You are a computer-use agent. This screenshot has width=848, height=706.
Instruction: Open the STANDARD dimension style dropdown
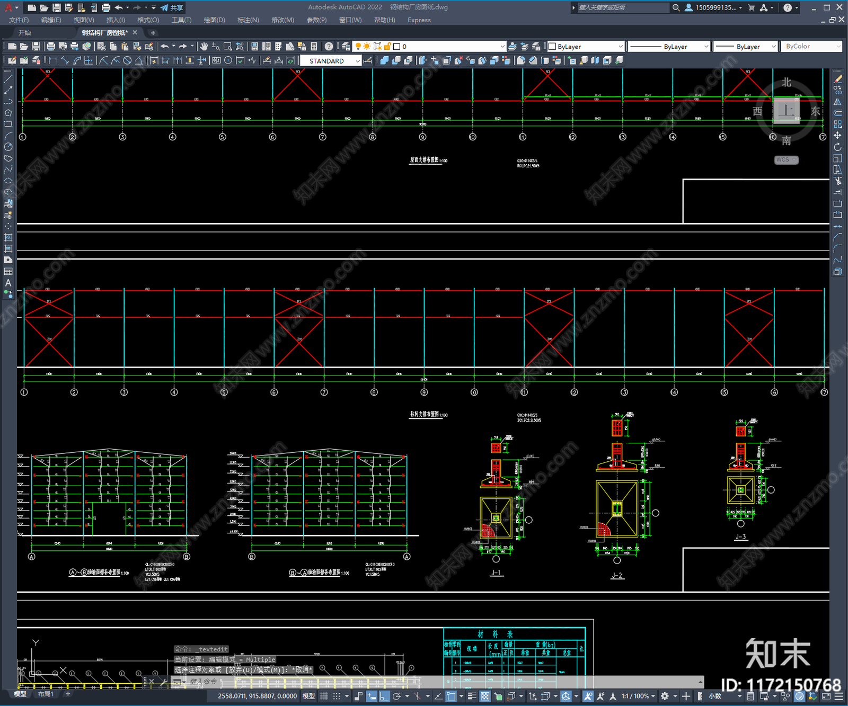click(331, 61)
